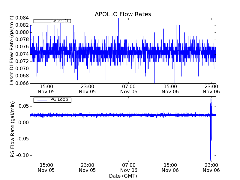240x180 pixels.
Task: Click the 0.082 y-axis tick label
Action: click(22, 25)
